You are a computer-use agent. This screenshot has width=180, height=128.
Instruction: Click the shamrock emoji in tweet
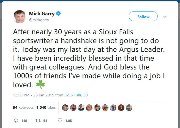click(40, 85)
